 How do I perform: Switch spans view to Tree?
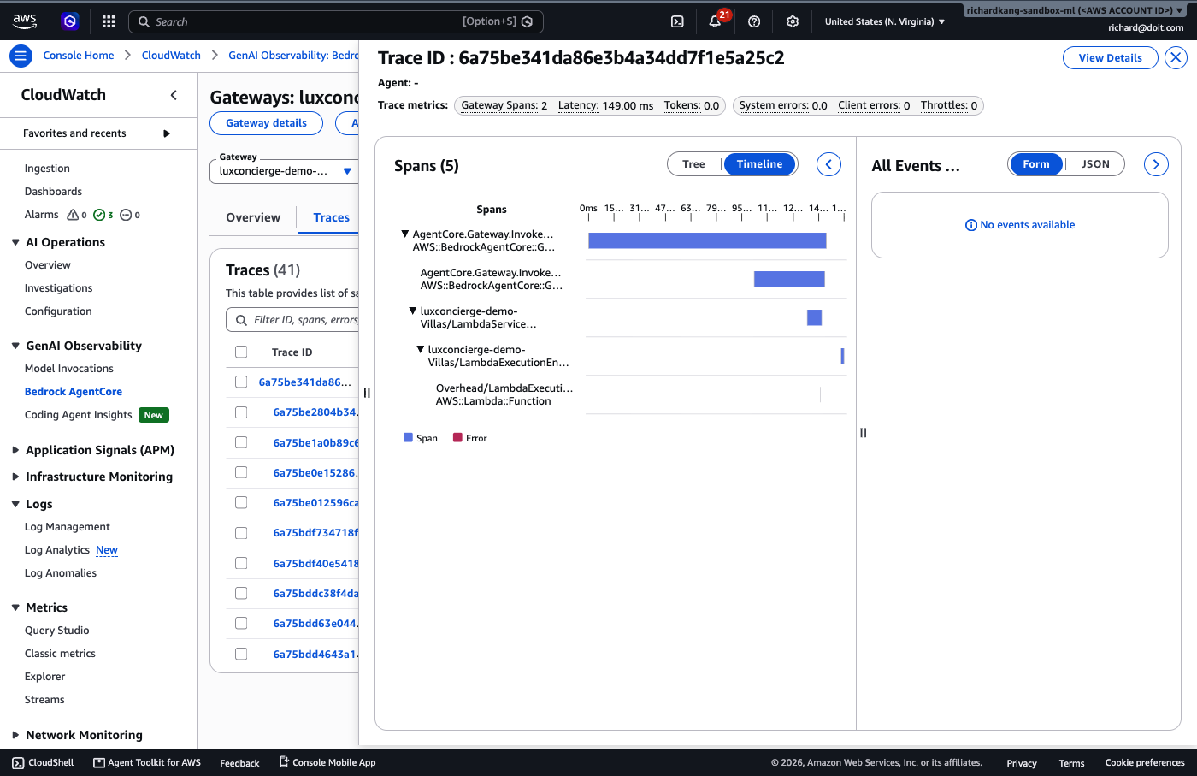click(694, 164)
